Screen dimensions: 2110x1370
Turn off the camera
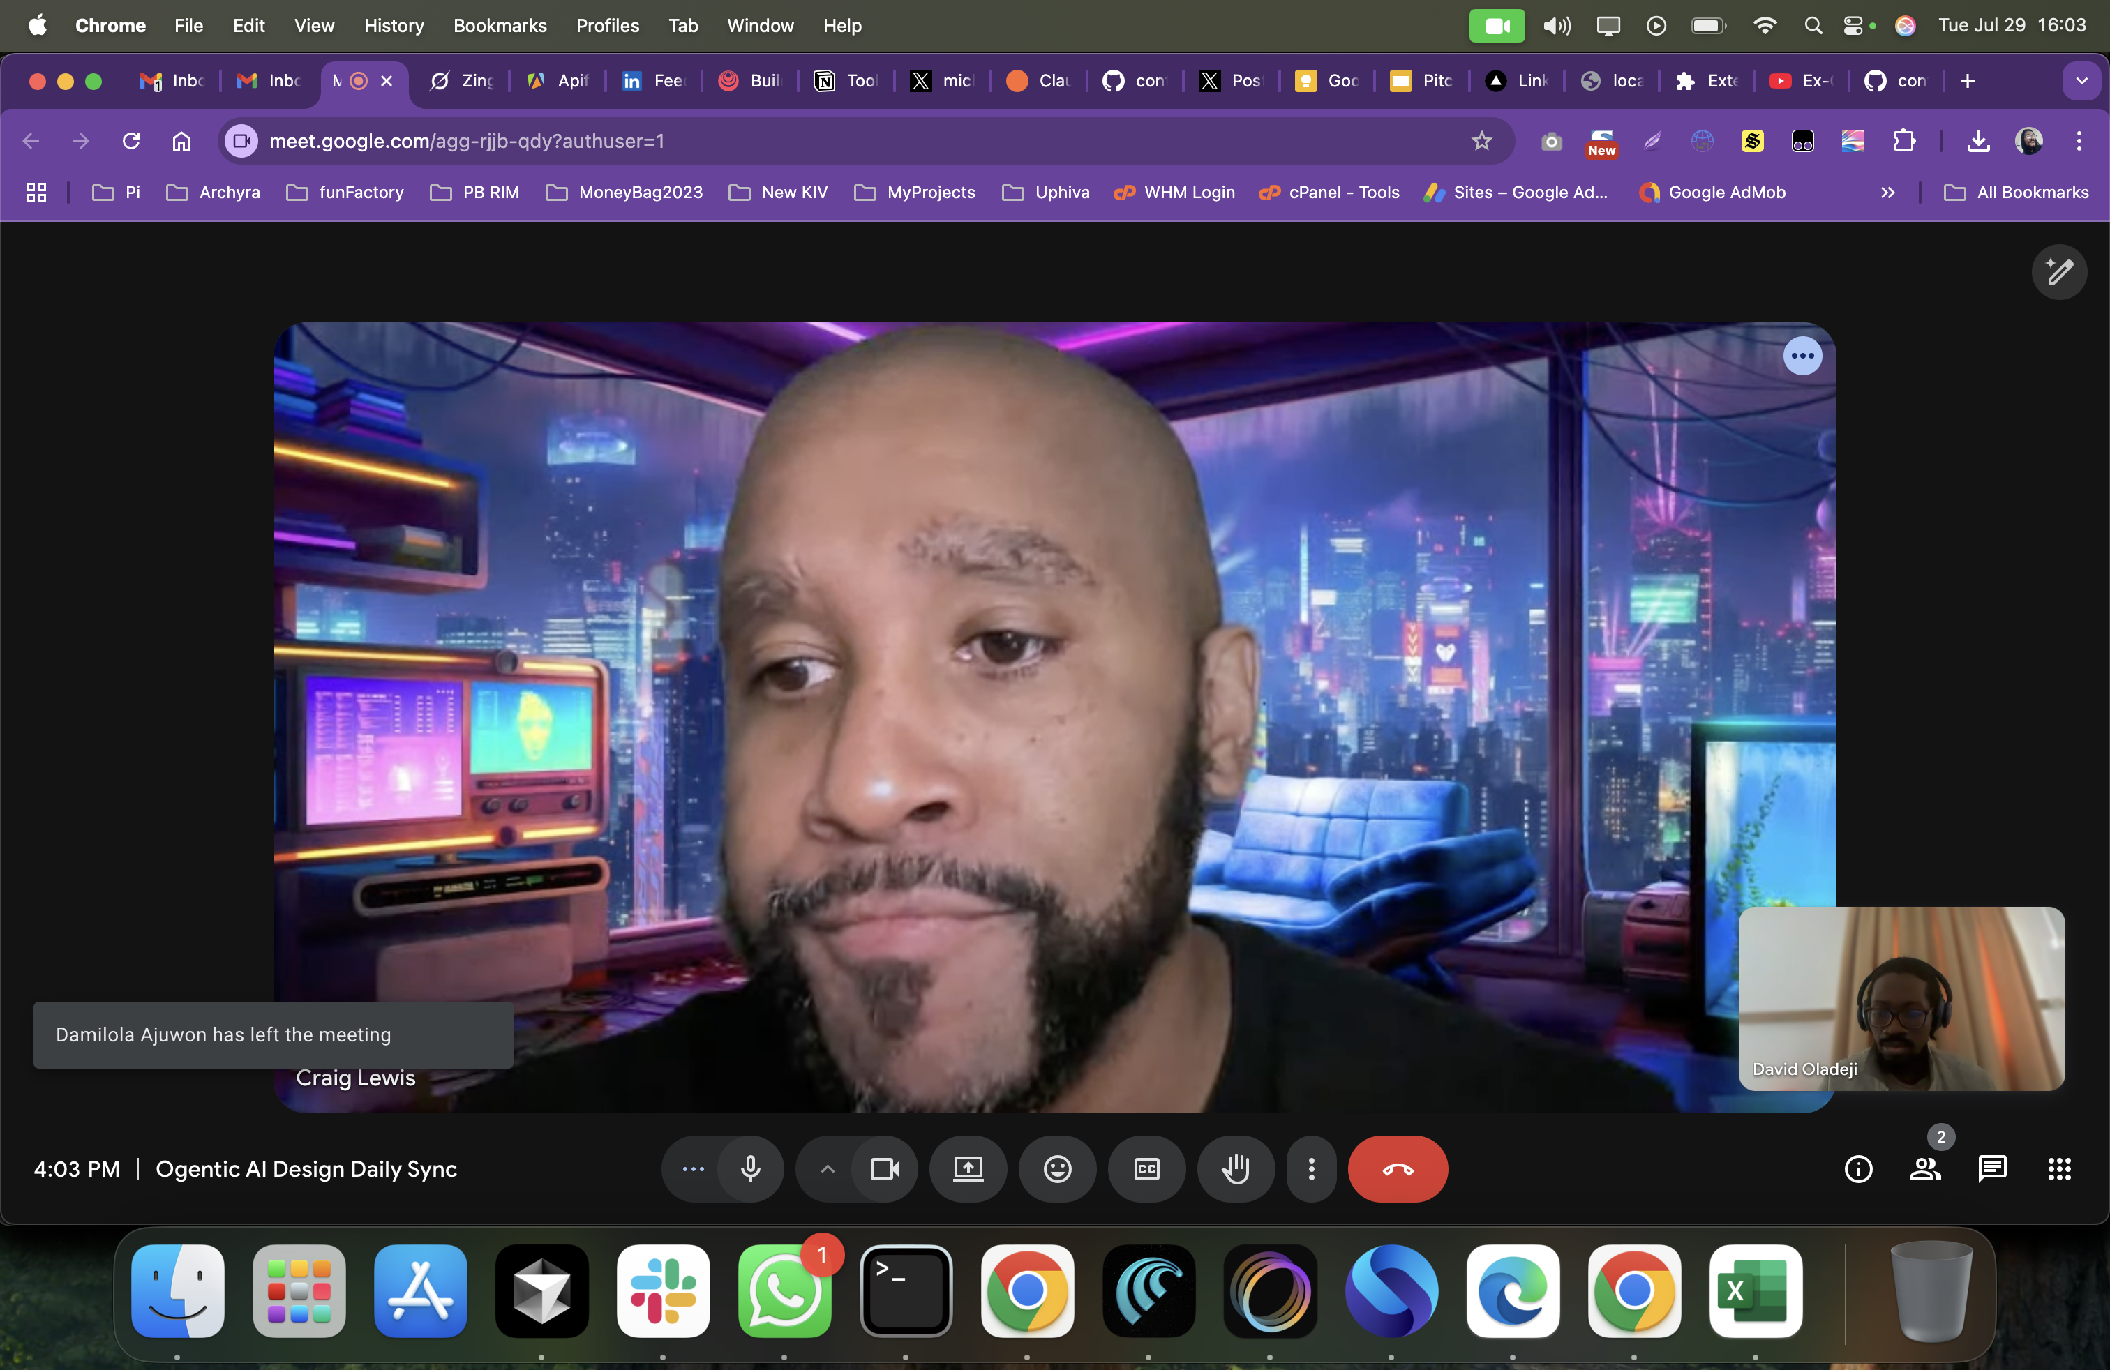pos(884,1169)
